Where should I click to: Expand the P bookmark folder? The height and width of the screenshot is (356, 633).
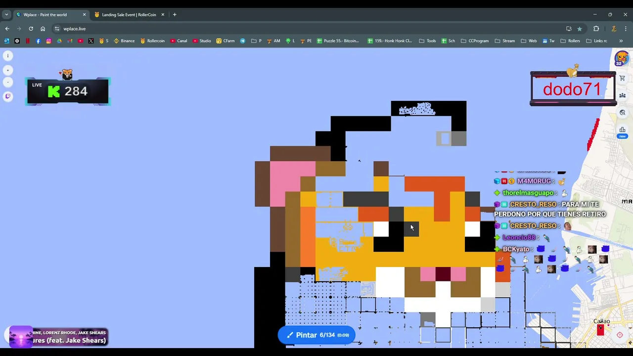point(257,41)
